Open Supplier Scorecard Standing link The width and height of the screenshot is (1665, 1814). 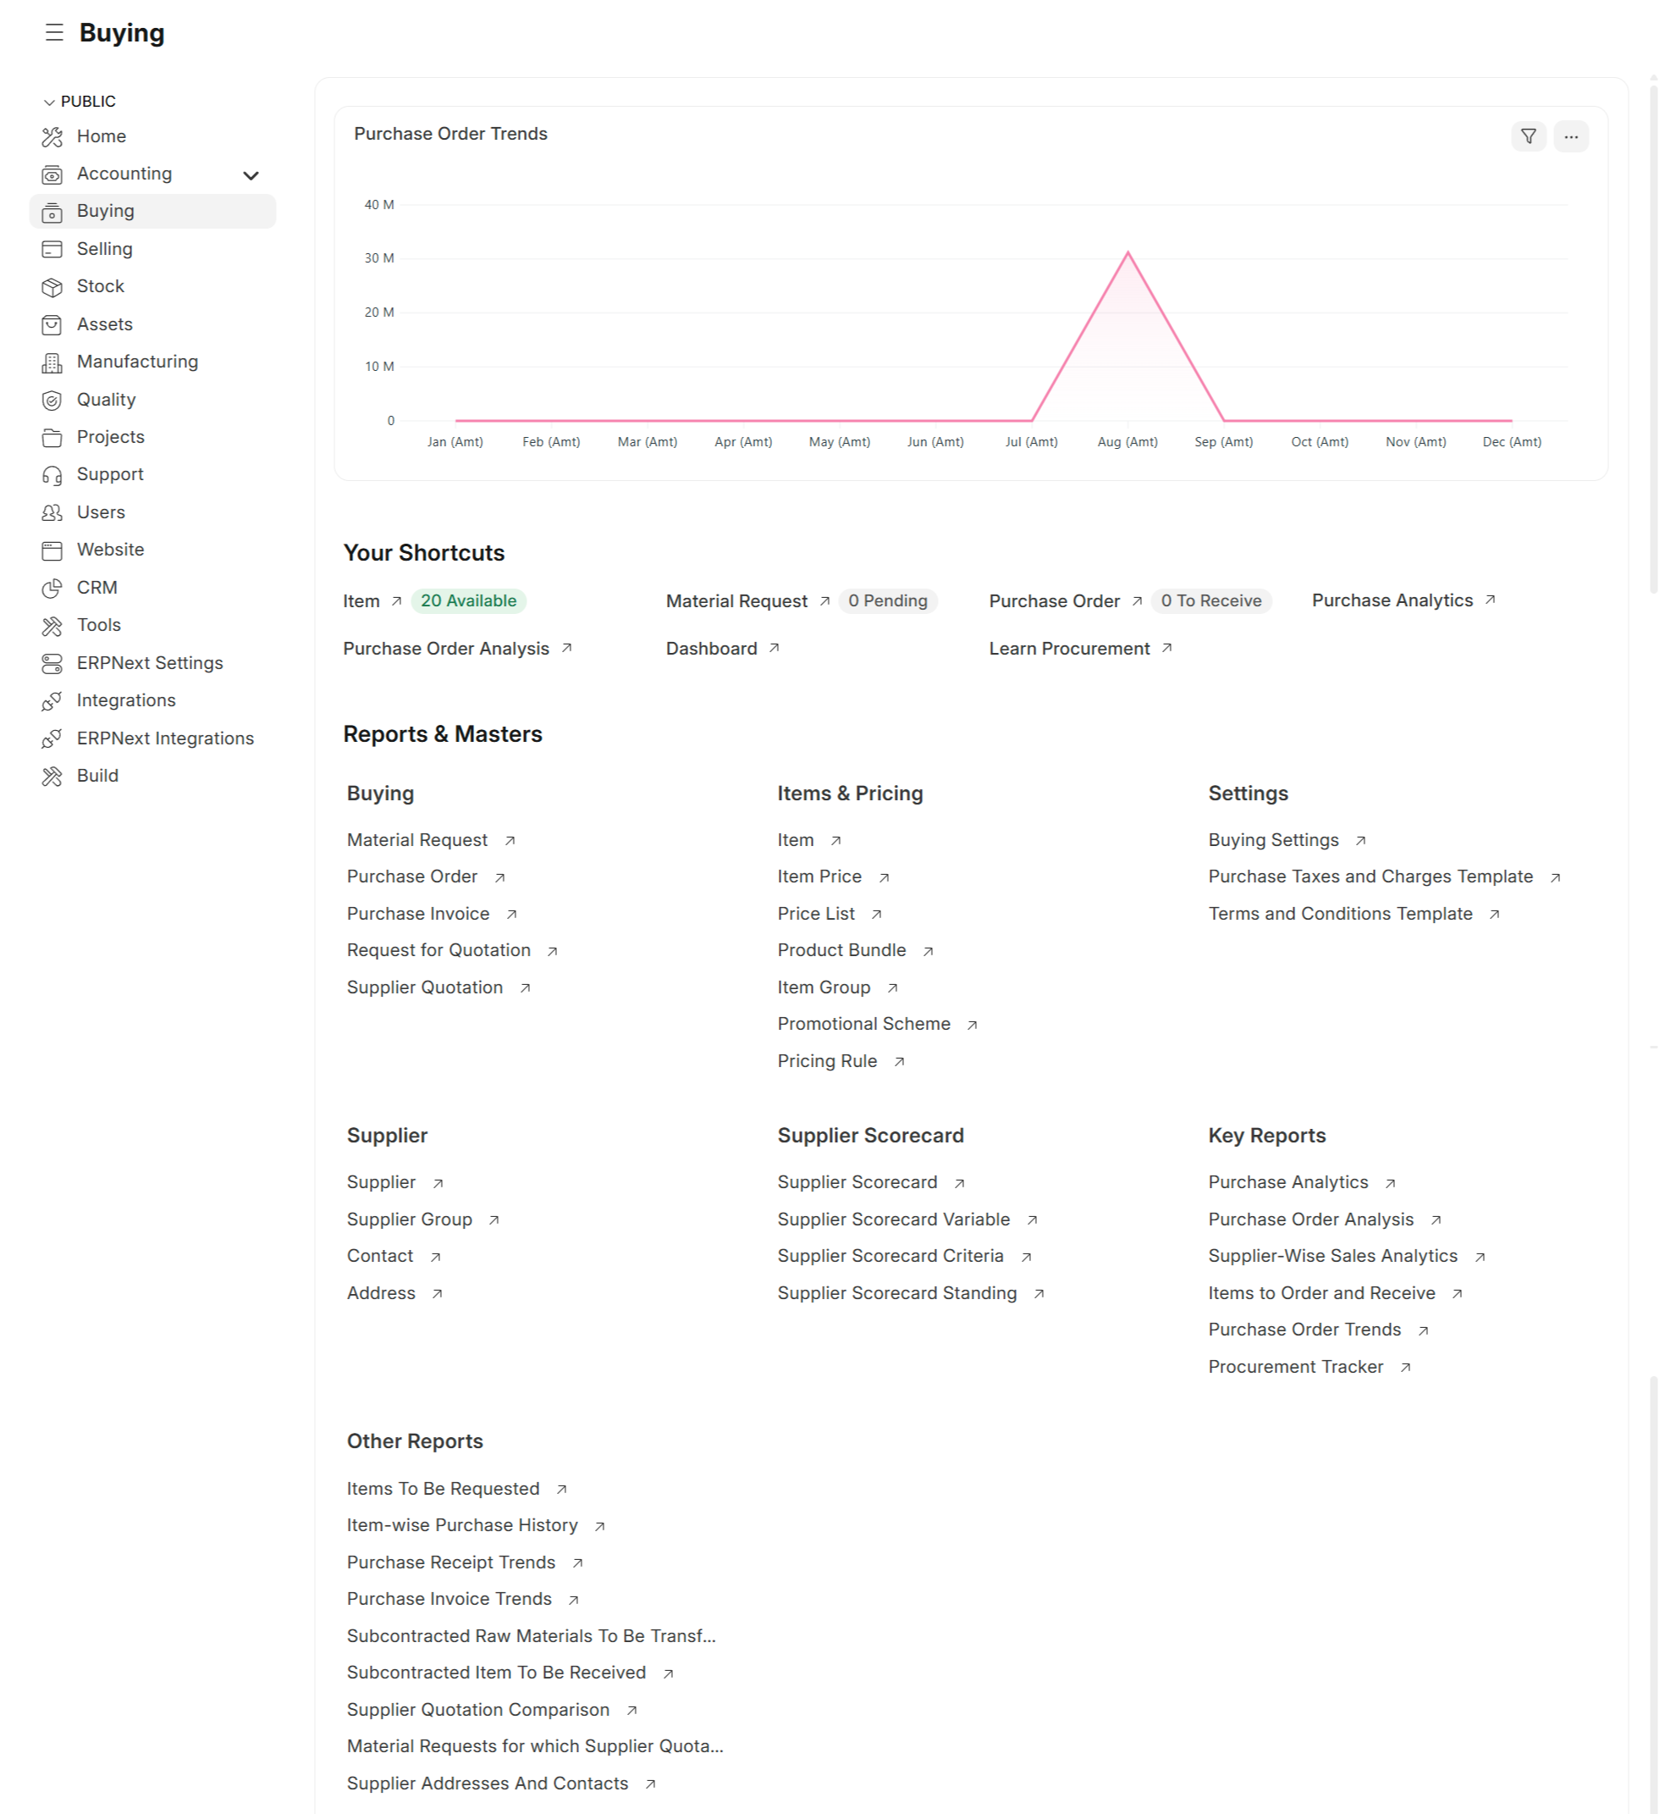[x=896, y=1294]
